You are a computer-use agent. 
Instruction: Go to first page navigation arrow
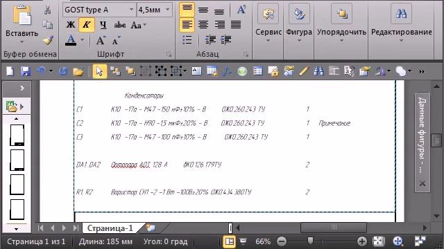(x=40, y=228)
